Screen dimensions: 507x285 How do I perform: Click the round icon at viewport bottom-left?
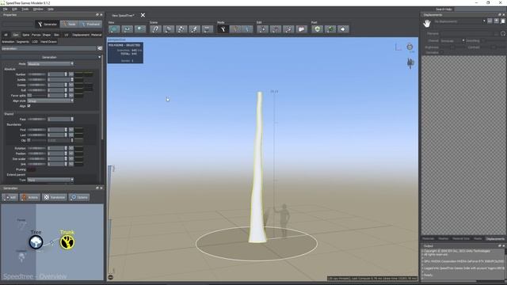click(x=111, y=277)
